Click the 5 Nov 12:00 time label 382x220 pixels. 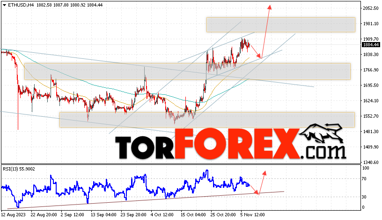(x=253, y=215)
